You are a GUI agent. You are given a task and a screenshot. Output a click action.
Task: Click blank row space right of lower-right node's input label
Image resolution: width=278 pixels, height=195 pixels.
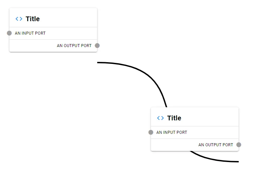pos(212,132)
